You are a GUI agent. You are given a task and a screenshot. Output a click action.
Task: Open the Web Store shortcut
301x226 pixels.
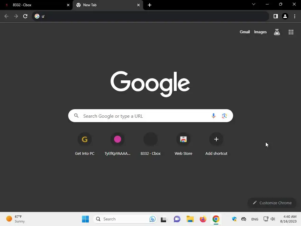(x=183, y=144)
